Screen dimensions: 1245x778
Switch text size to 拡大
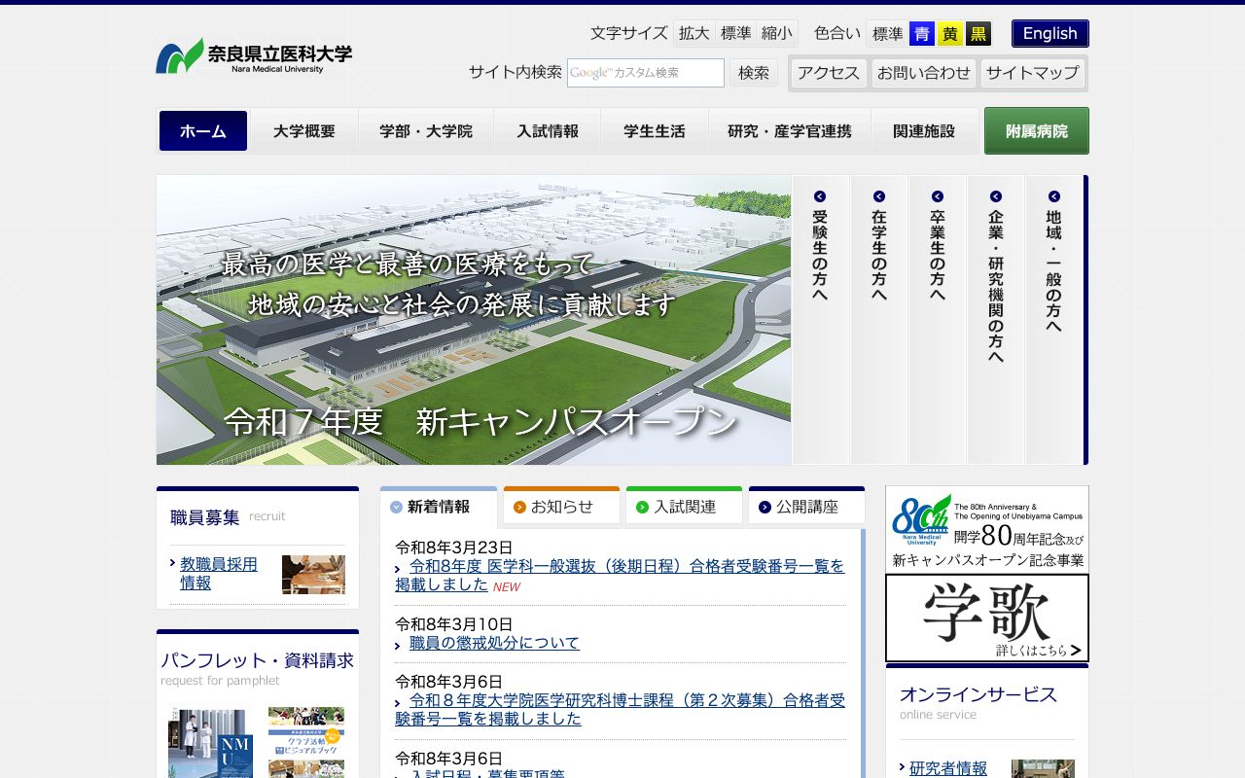694,33
